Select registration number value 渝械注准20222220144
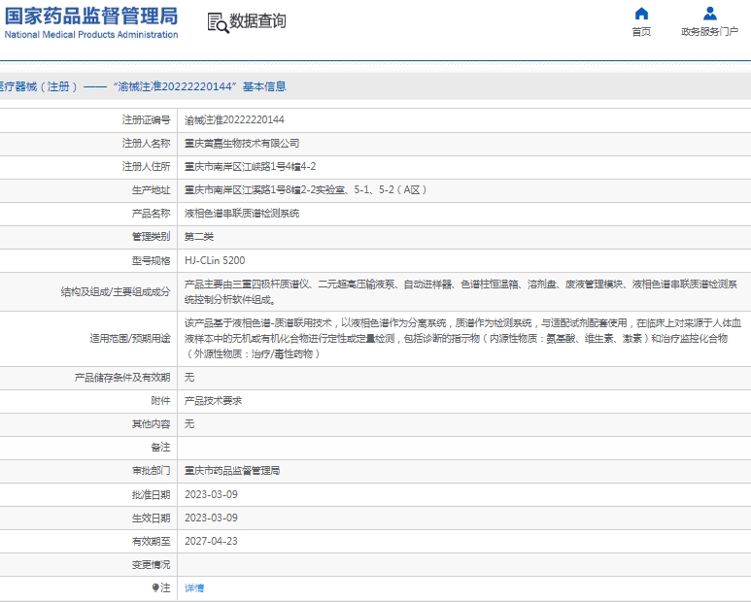The height and width of the screenshot is (602, 751). click(234, 119)
